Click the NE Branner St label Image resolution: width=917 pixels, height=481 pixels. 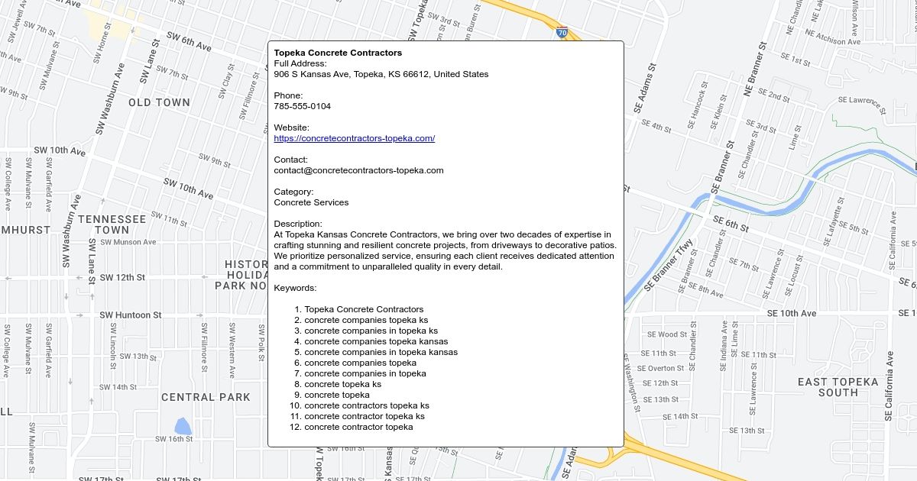coord(754,69)
